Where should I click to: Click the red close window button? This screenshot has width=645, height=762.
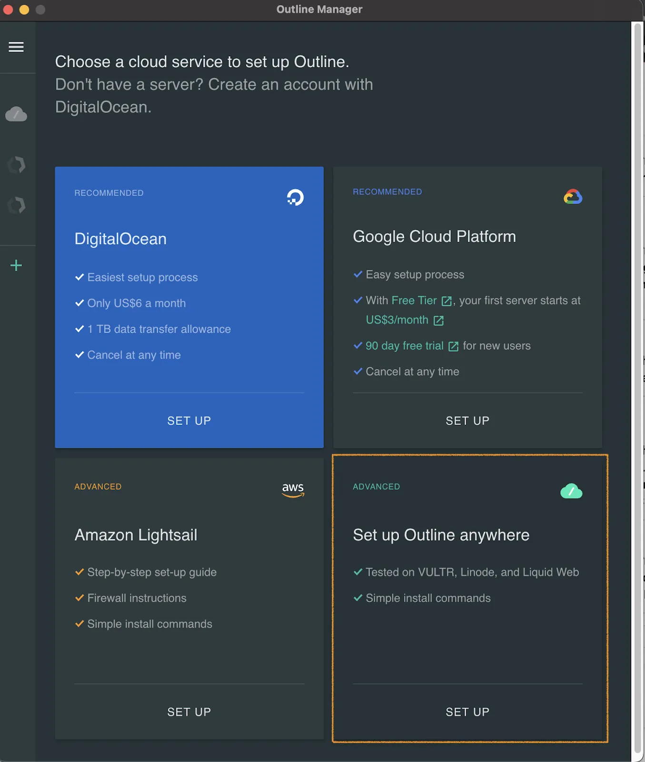point(8,10)
